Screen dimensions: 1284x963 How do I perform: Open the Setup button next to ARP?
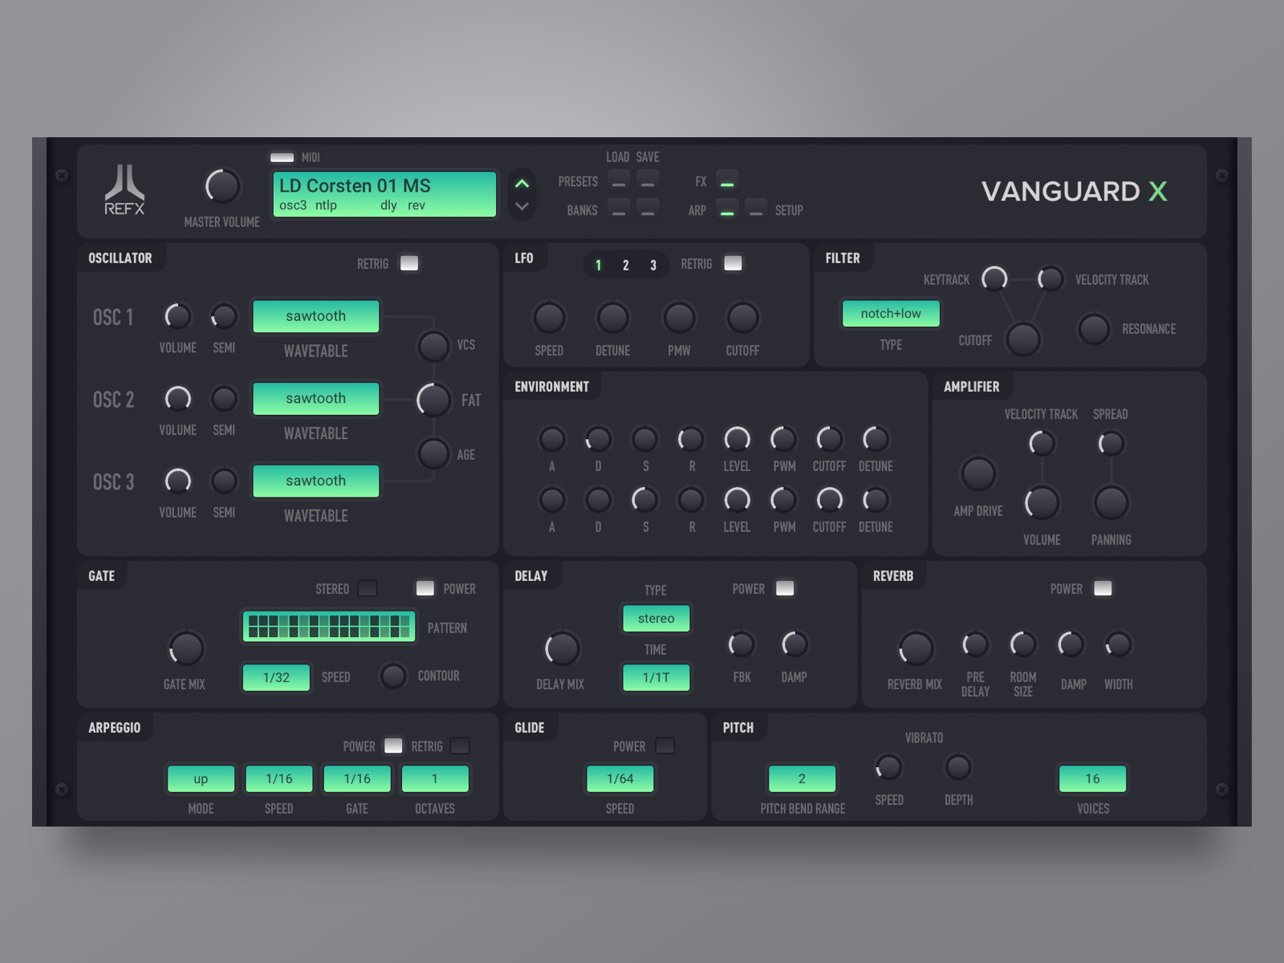click(x=755, y=209)
